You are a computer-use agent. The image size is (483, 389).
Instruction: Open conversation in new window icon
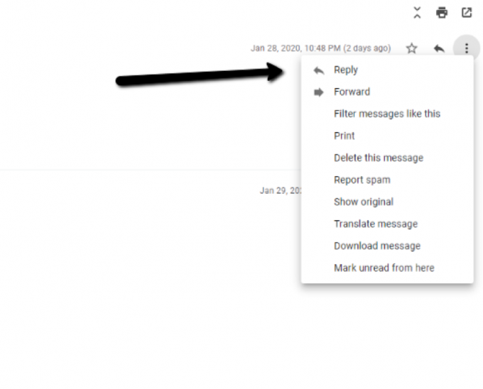coord(467,13)
